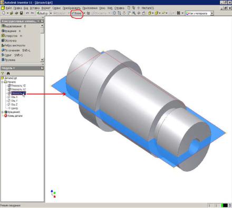Click the Redo arrow icon
This screenshot has height=208, width=232.
click(x=32, y=13)
